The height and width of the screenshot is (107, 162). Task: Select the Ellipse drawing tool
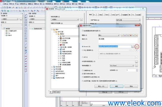click(x=26, y=41)
